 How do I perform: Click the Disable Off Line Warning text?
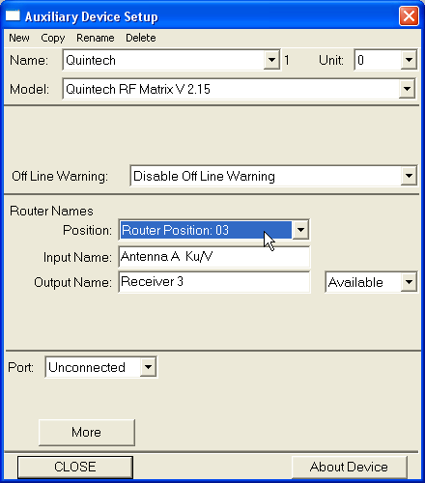(x=204, y=176)
